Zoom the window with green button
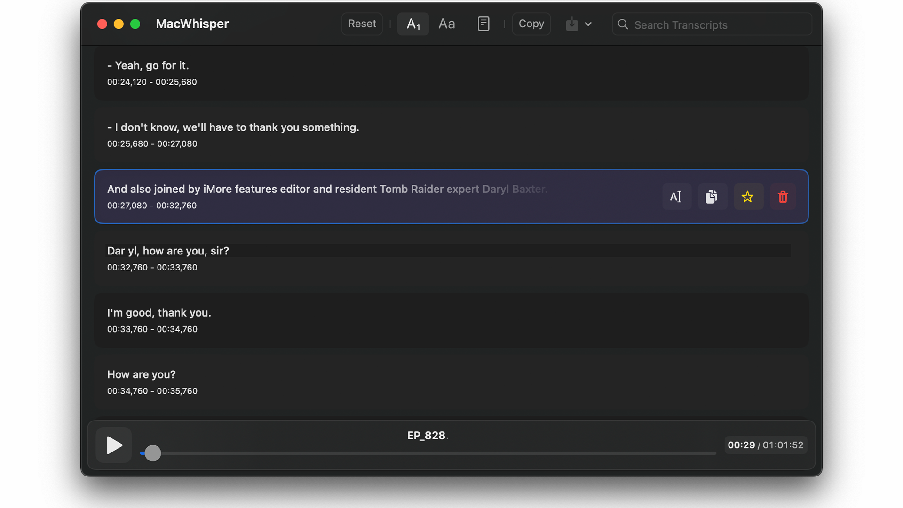The height and width of the screenshot is (508, 903). click(x=135, y=24)
